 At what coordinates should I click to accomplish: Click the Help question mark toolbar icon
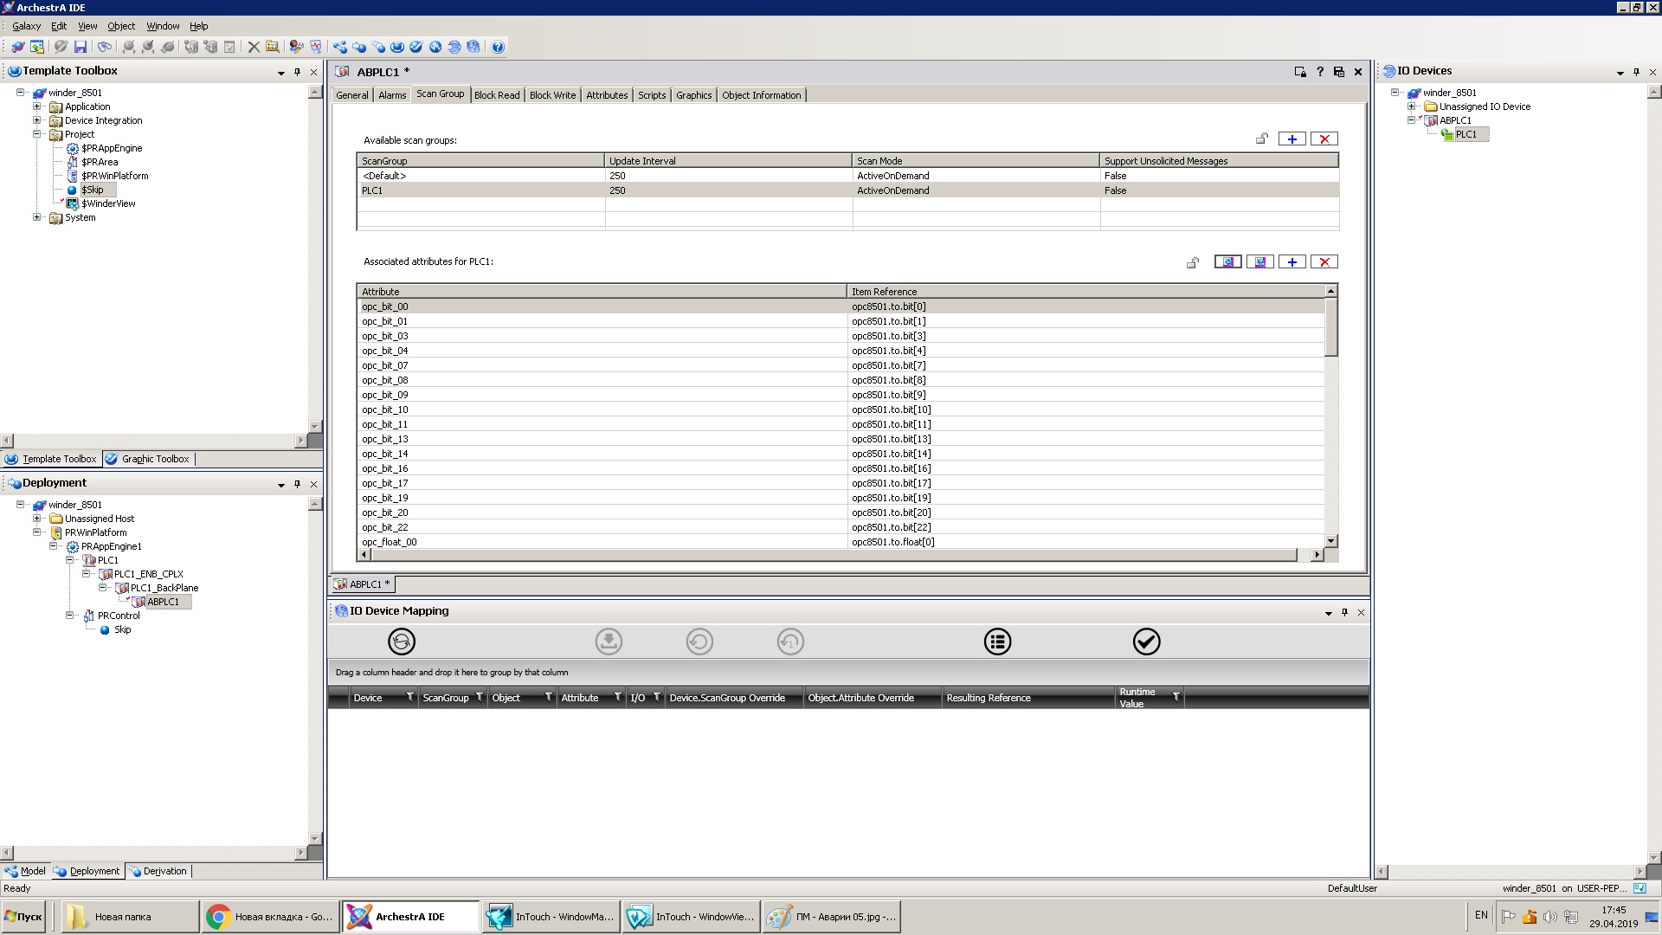(x=498, y=47)
